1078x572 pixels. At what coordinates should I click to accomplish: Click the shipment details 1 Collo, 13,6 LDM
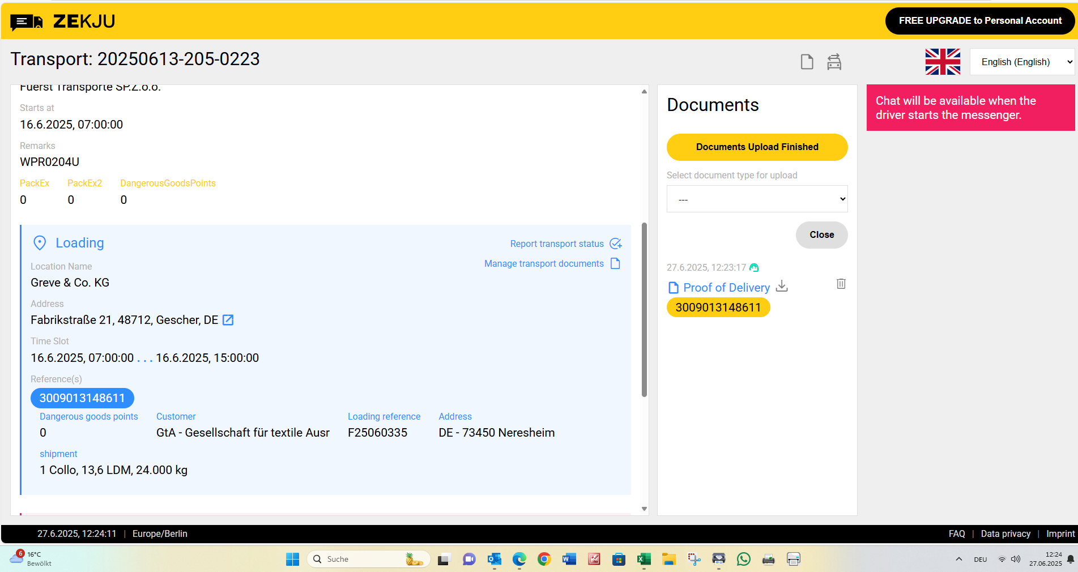coord(113,470)
